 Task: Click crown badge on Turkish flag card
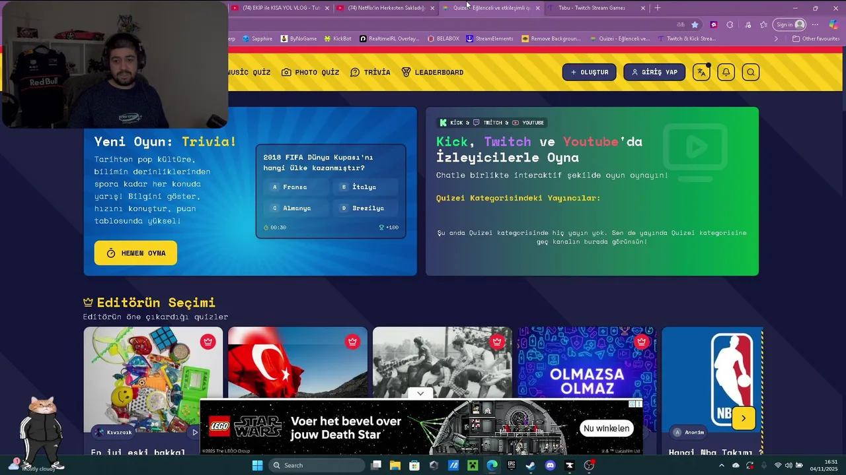pos(352,341)
